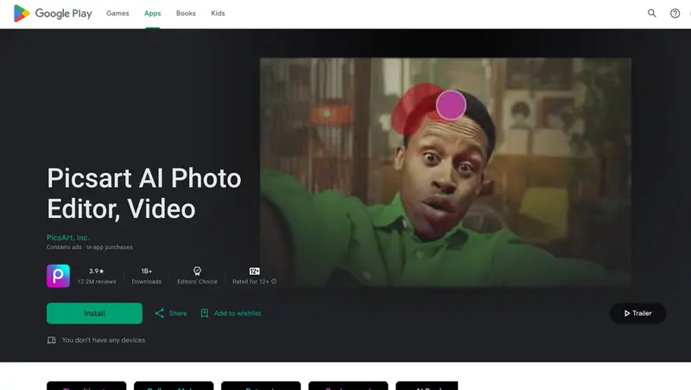Open the Books section

[186, 13]
